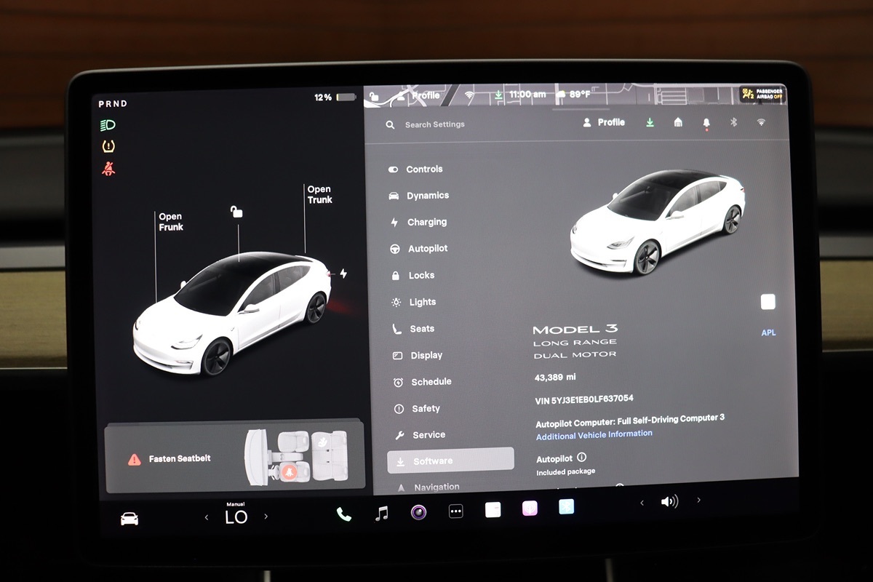The height and width of the screenshot is (582, 873).
Task: Open the blue app tile in dock
Action: coord(567,506)
